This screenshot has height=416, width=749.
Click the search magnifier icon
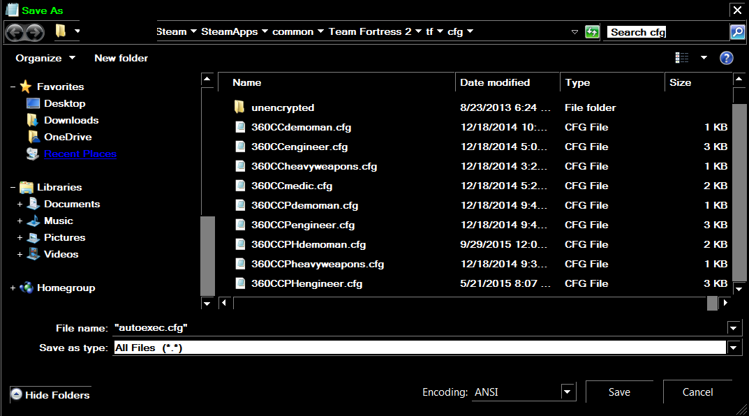click(738, 32)
